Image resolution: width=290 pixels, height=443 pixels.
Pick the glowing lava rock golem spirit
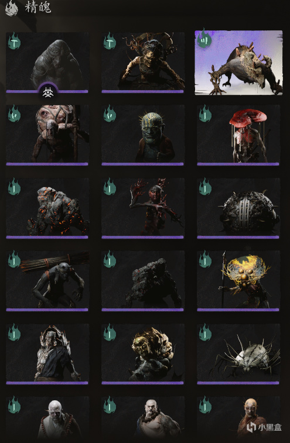point(47,208)
